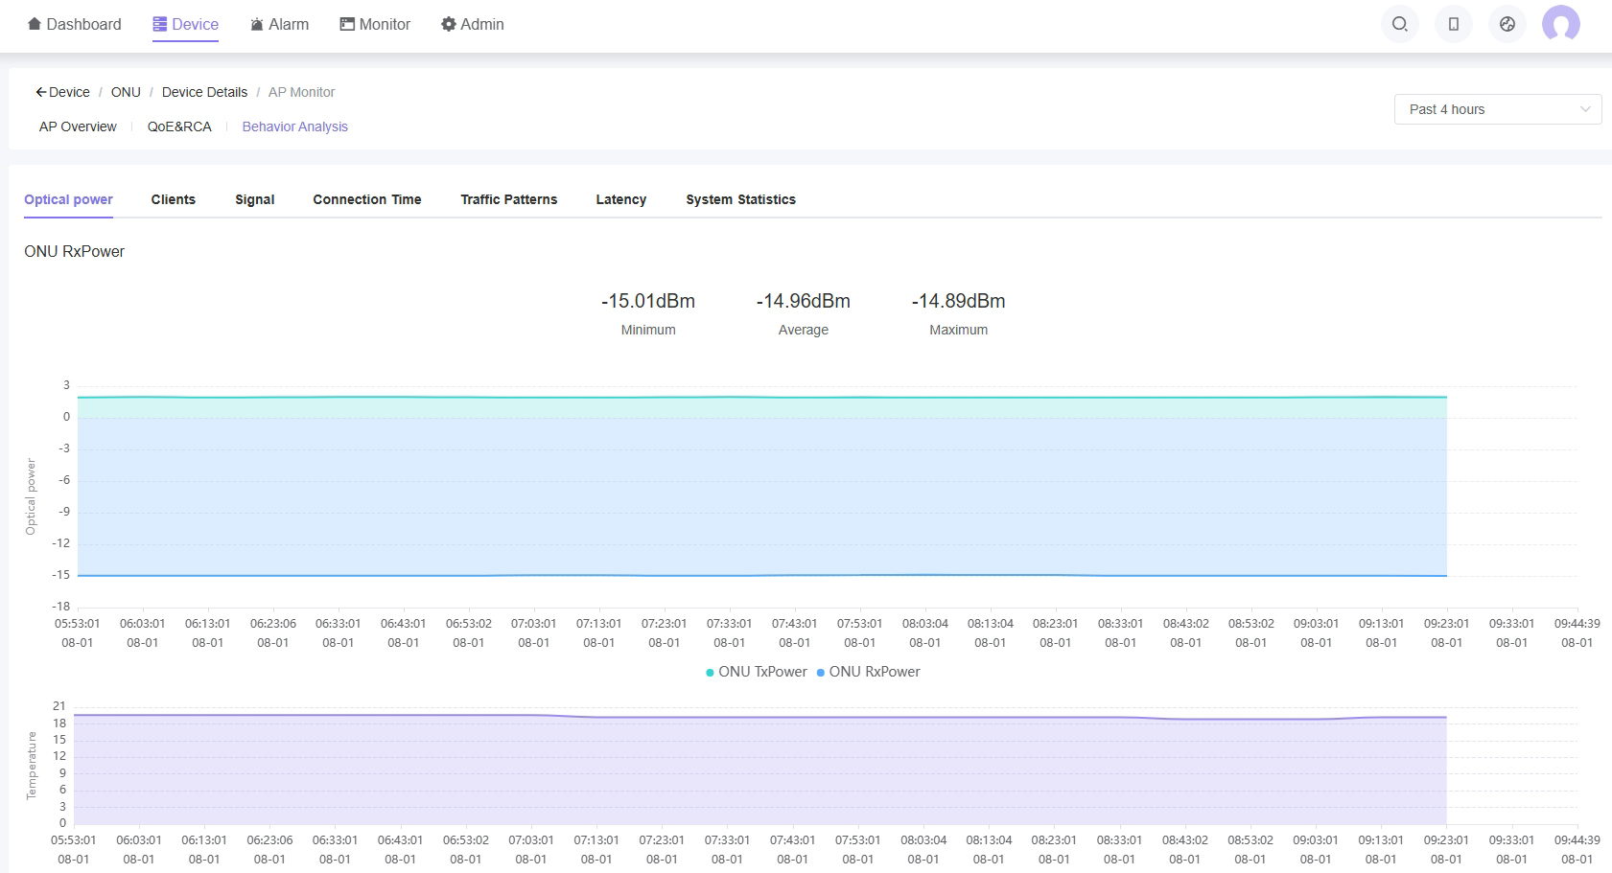
Task: Click the Monitor window icon
Action: (x=347, y=24)
